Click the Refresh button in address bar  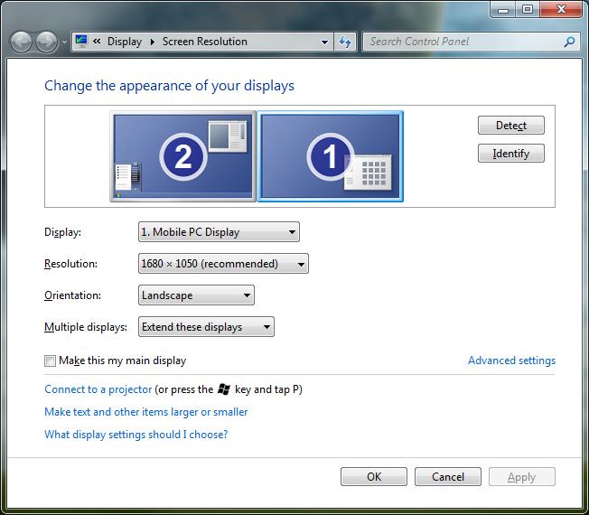coord(345,42)
